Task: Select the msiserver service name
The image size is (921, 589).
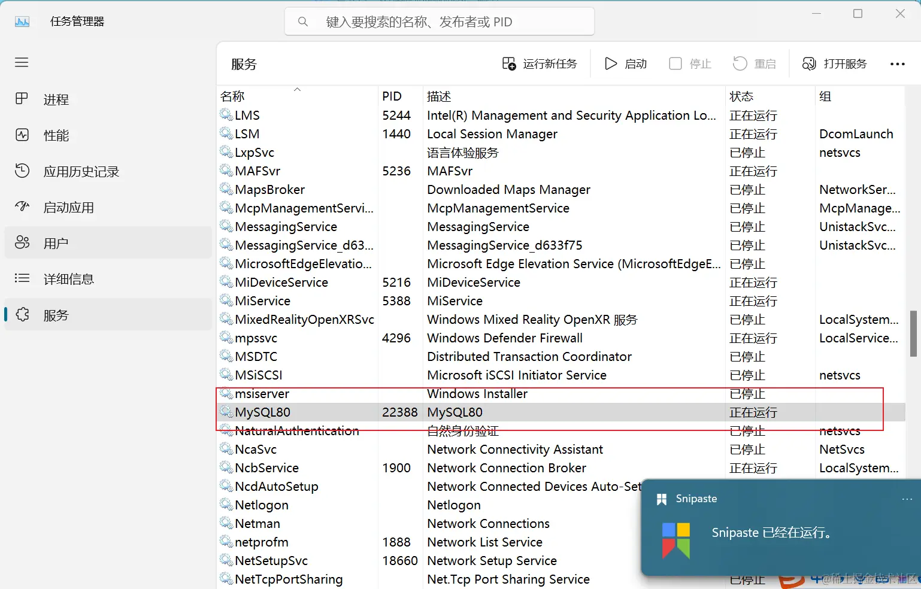Action: (x=262, y=394)
